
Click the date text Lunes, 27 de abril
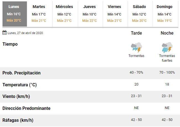tap(25, 33)
